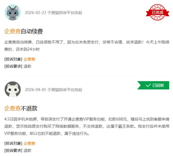
Task: Open the 不退款 complaint title
Action: (x=21, y=108)
